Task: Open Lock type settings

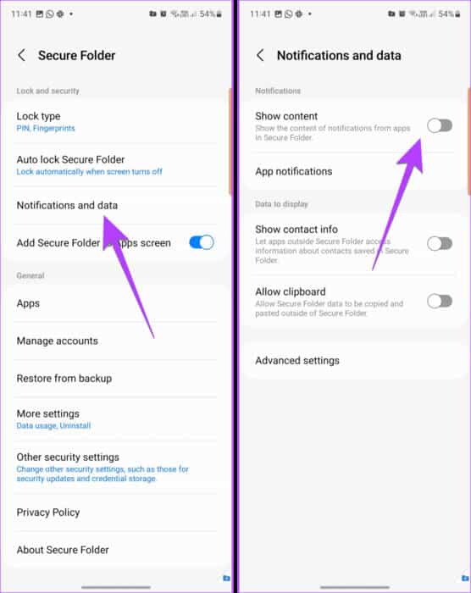Action: (x=116, y=122)
